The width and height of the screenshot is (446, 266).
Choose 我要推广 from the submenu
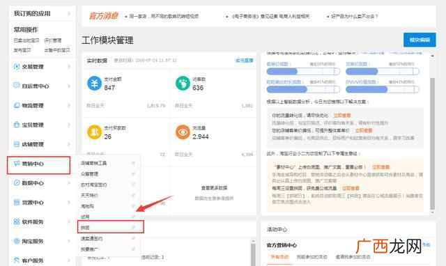click(x=89, y=249)
